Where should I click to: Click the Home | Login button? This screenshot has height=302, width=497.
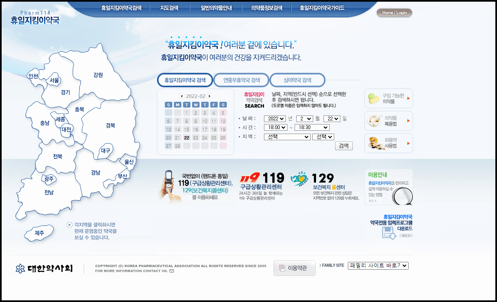tap(395, 13)
